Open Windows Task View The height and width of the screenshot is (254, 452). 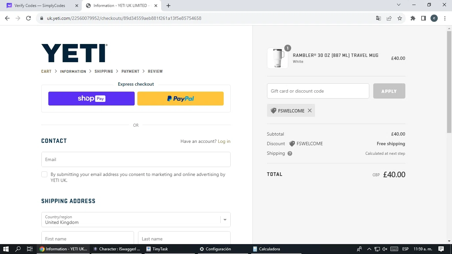tap(29, 249)
